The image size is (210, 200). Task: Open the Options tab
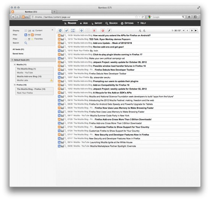[x=127, y=23]
